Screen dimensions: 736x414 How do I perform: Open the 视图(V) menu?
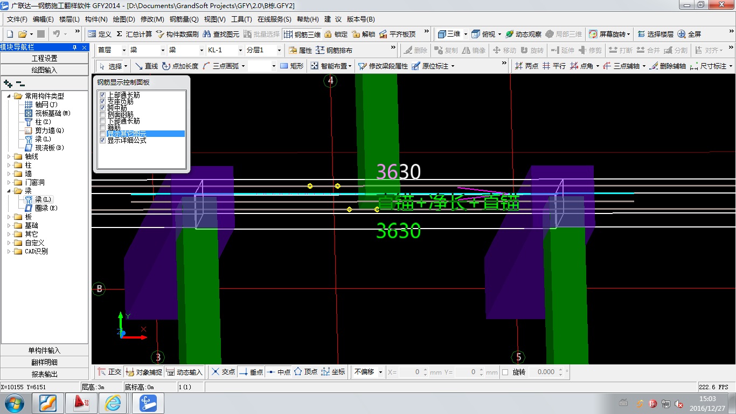tap(214, 19)
